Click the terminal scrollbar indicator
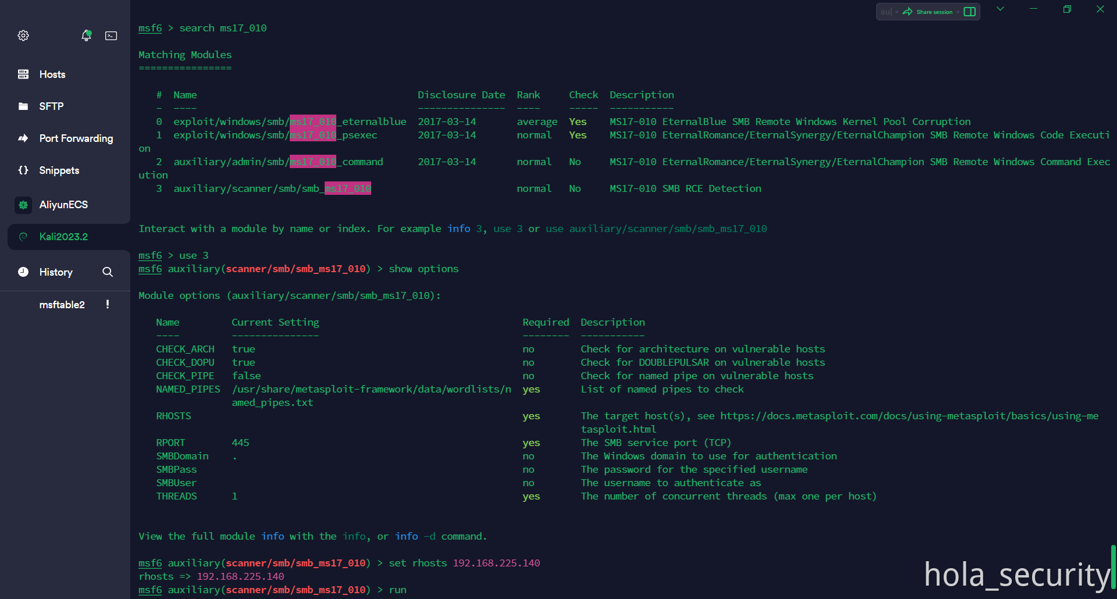Image resolution: width=1117 pixels, height=599 pixels. coord(1113,567)
